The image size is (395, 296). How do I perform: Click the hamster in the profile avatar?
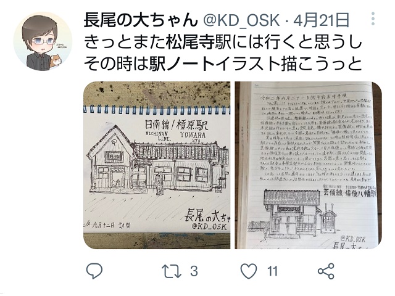tap(56, 61)
